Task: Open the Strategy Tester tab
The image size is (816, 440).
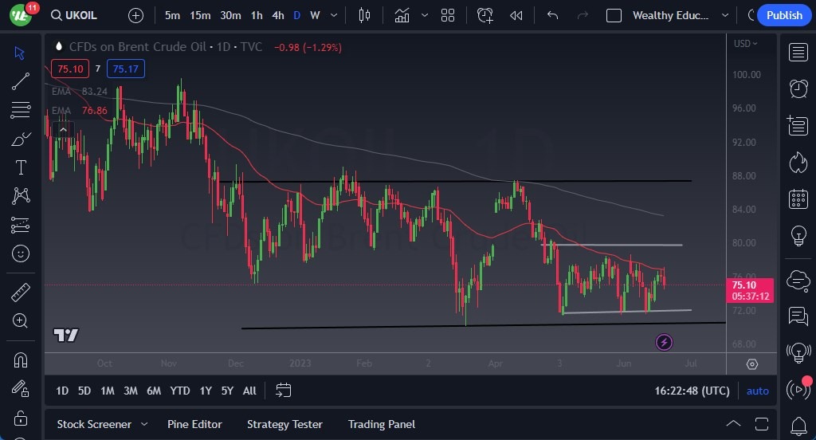Action: (284, 424)
